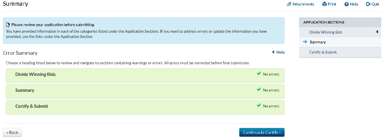Click green checkmark in Certify & Submit row

pos(259,106)
